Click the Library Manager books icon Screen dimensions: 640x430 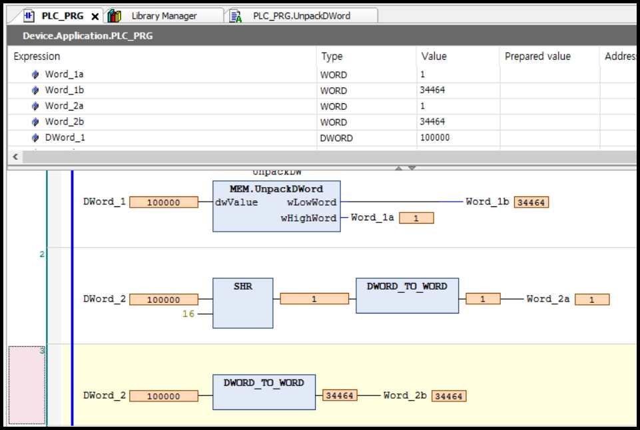point(115,16)
